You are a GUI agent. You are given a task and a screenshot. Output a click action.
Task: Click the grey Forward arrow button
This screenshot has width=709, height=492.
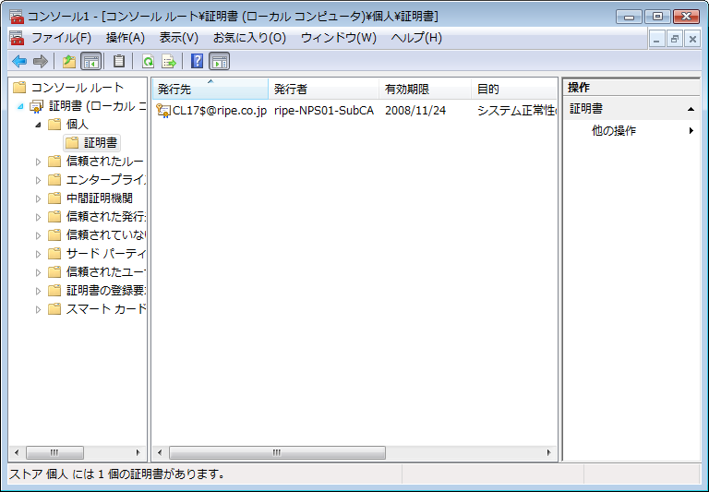pyautogui.click(x=41, y=61)
